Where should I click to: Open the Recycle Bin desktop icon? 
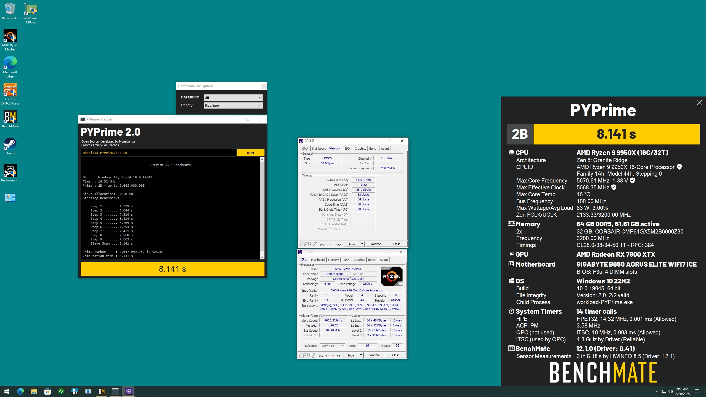point(10,12)
